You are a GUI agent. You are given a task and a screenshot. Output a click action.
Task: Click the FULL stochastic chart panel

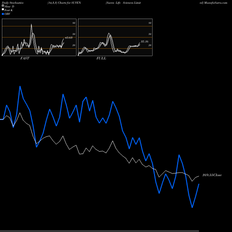click(115, 37)
